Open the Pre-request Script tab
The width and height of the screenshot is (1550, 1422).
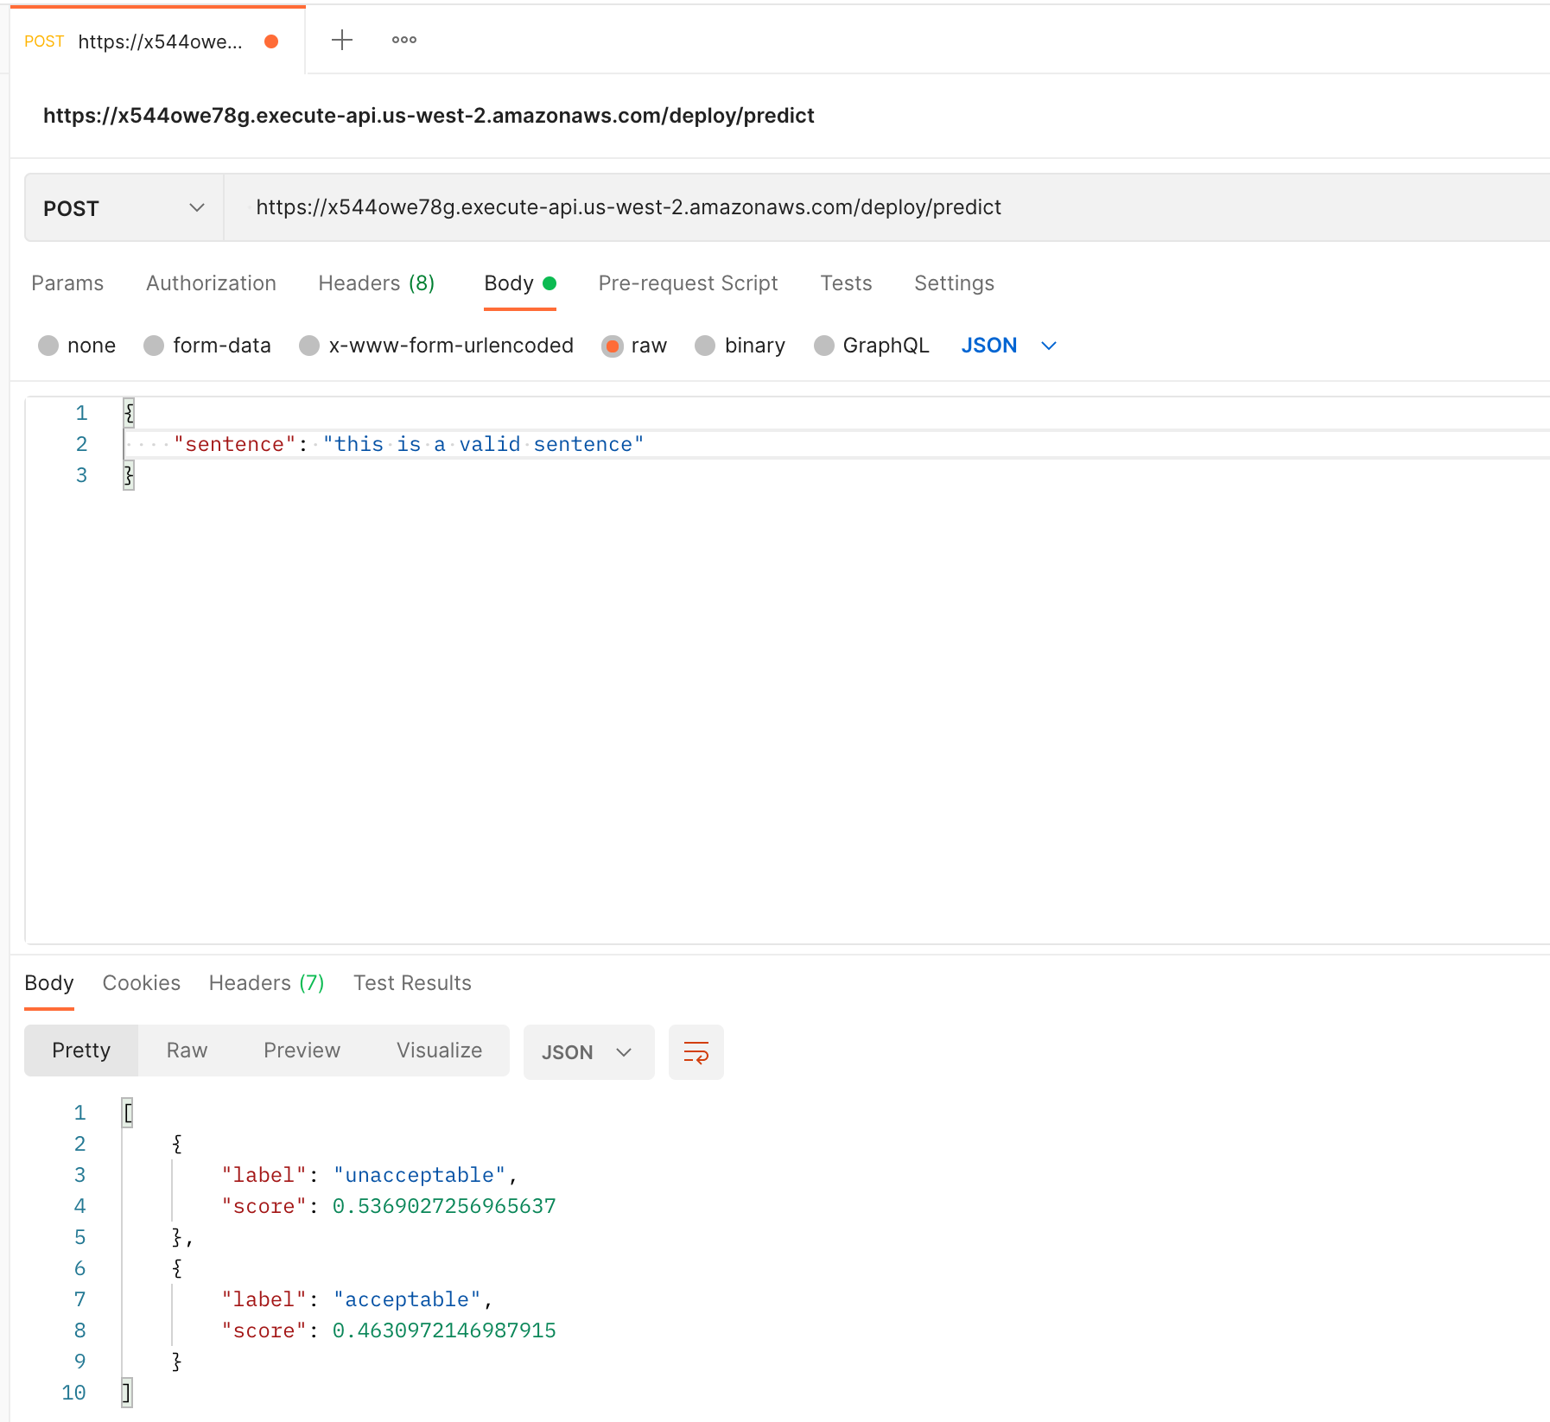pos(688,283)
